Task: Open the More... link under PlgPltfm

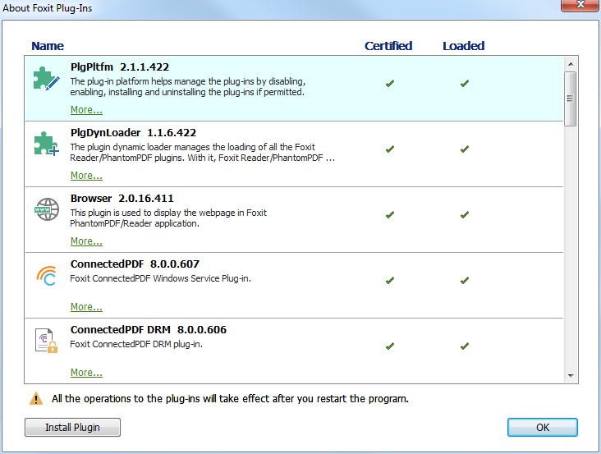Action: click(x=86, y=110)
